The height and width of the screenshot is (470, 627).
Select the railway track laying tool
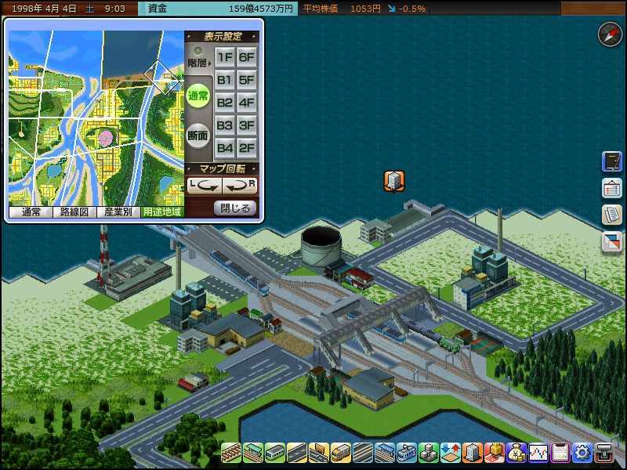tap(231, 453)
